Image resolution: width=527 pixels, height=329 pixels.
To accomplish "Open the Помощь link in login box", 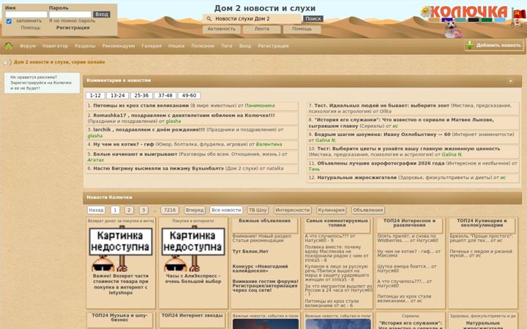I will point(31,28).
